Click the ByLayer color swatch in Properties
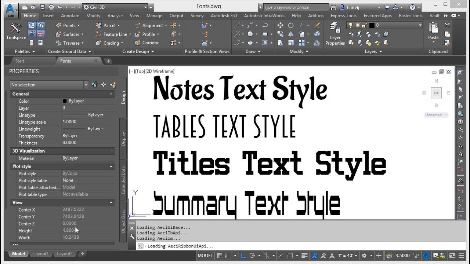This screenshot has width=470, height=264. point(65,101)
